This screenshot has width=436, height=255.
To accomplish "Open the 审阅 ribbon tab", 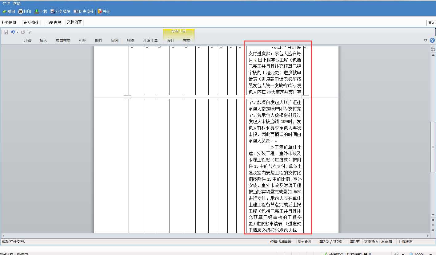I will (x=115, y=40).
